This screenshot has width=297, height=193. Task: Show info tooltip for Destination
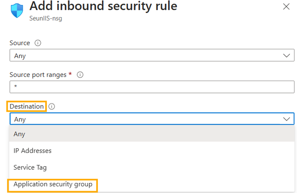pyautogui.click(x=52, y=107)
